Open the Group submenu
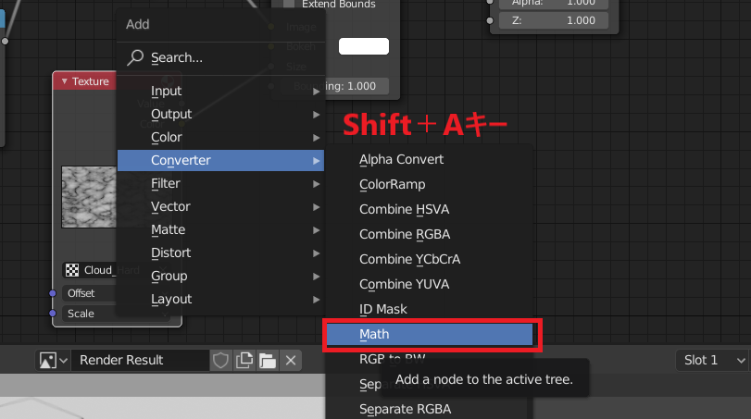 click(220, 276)
